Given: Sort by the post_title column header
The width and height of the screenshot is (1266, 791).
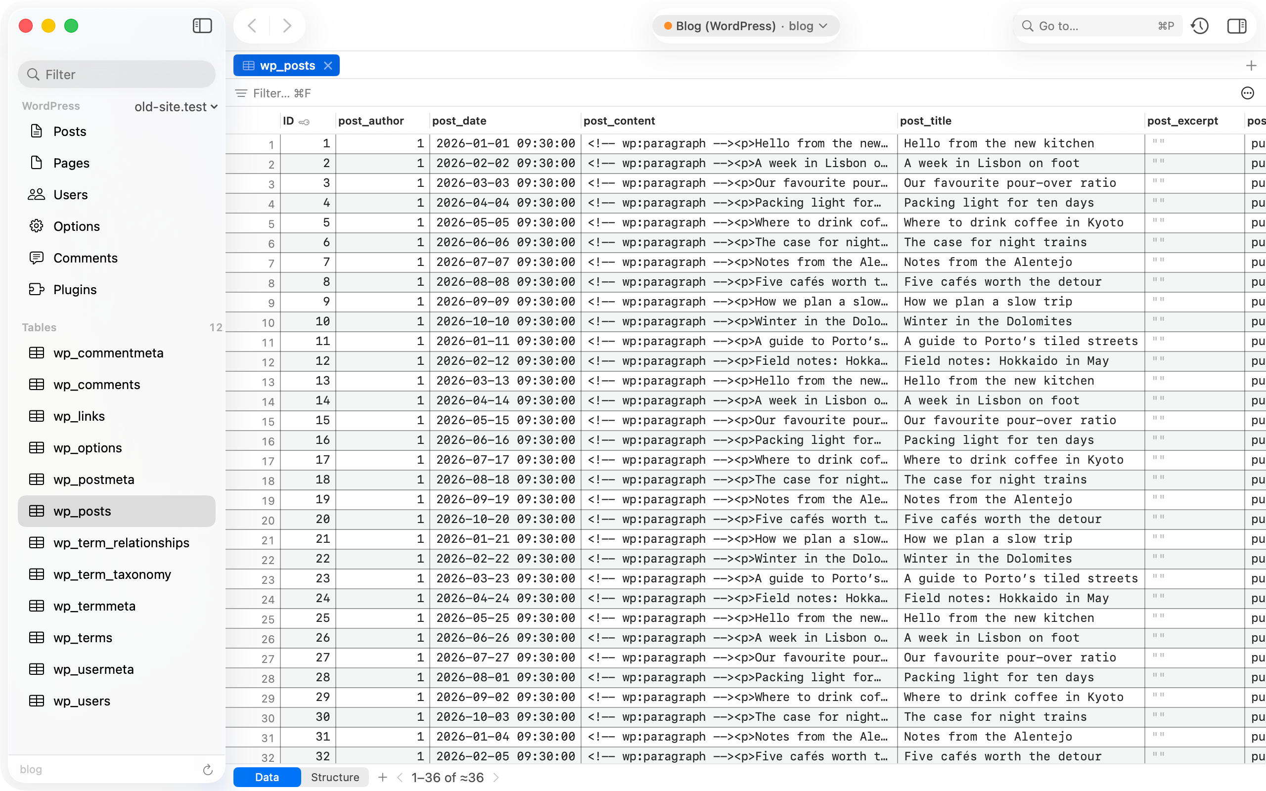Looking at the screenshot, I should (x=1020, y=121).
